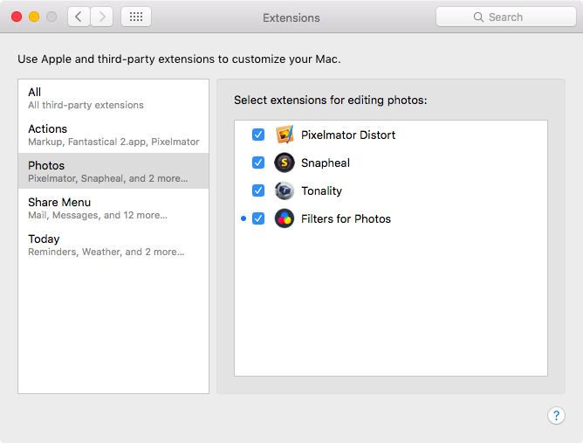Click the Pixelmator Distort label
Screen dimensions: 583x443
tap(348, 135)
